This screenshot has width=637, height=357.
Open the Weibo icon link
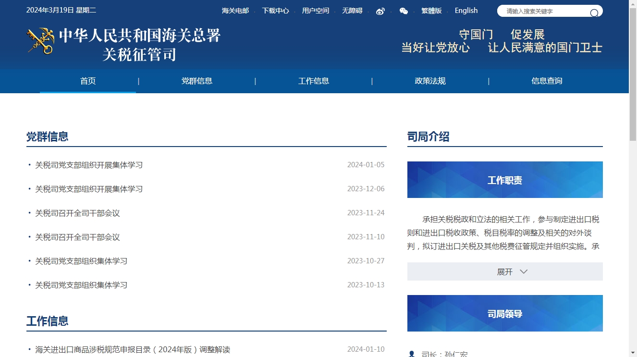pos(380,11)
